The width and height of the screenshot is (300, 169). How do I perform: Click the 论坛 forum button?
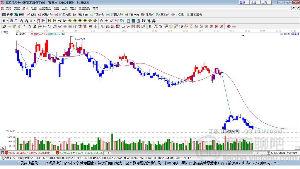pyautogui.click(x=255, y=2)
